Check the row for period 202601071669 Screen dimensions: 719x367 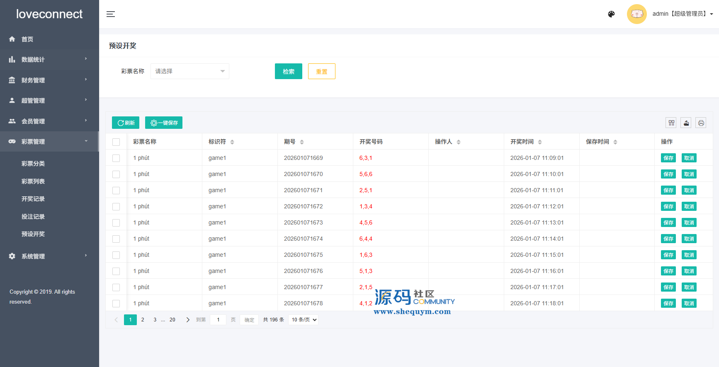(x=116, y=158)
